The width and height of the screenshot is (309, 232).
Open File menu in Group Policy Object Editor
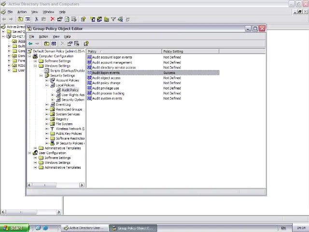point(31,37)
